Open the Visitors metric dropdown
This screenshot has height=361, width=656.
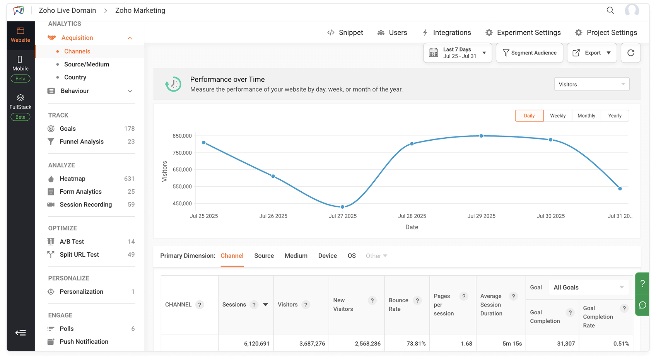[591, 84]
